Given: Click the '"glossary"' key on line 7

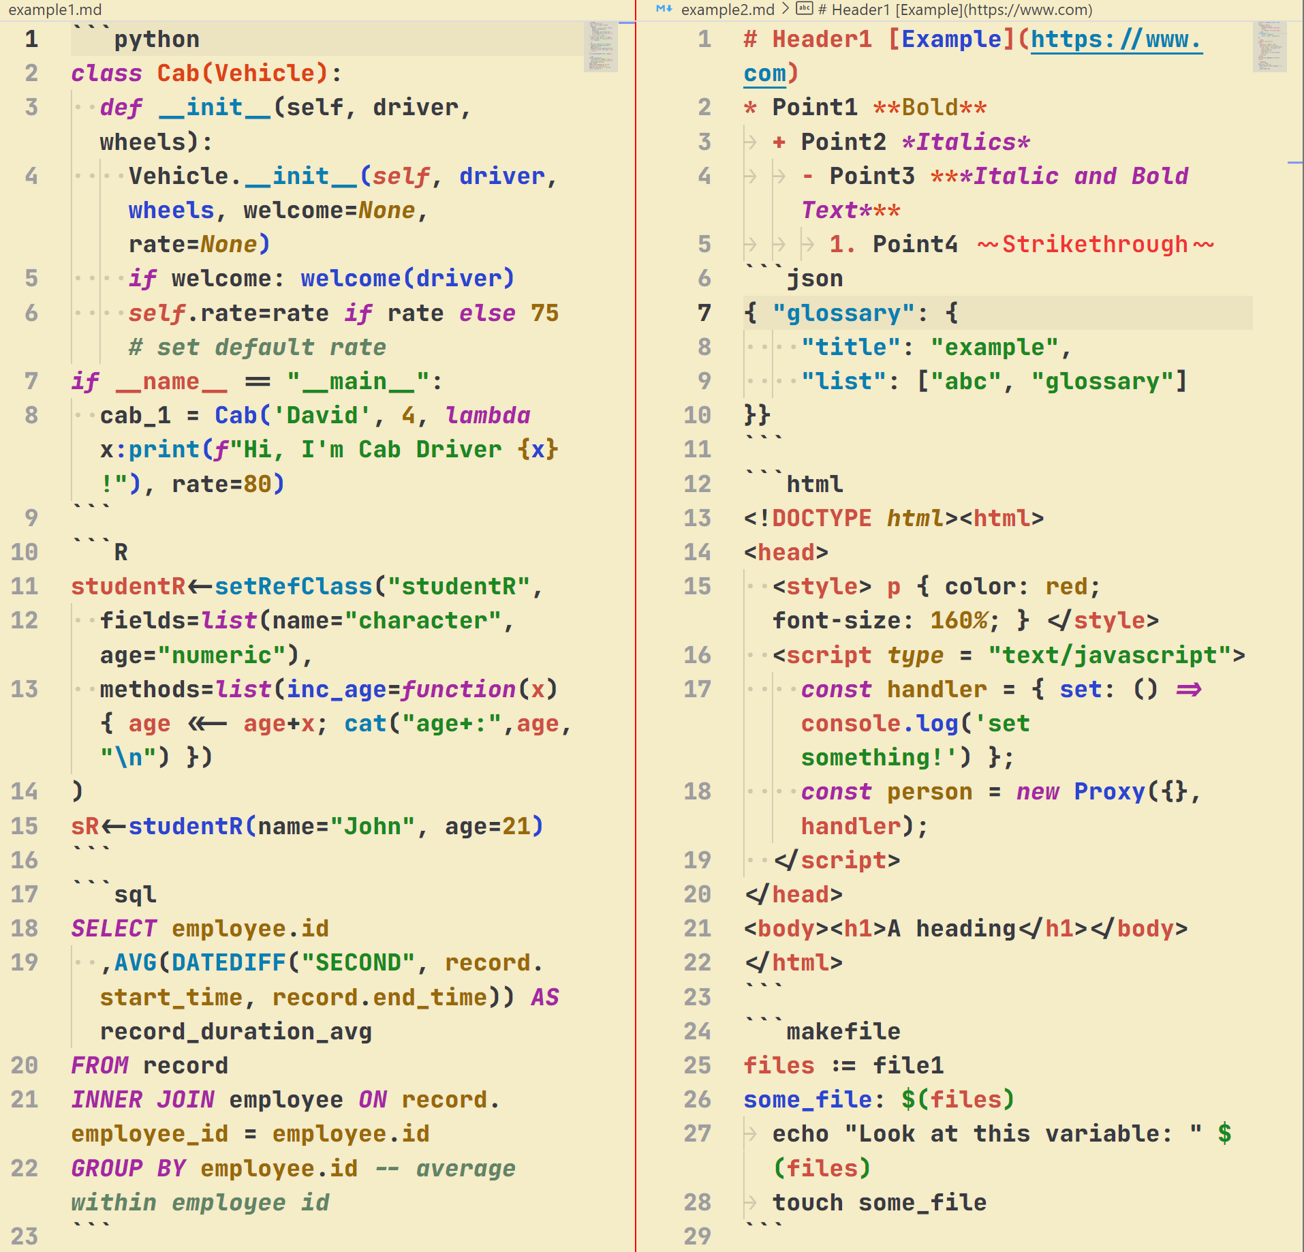Looking at the screenshot, I should point(843,313).
